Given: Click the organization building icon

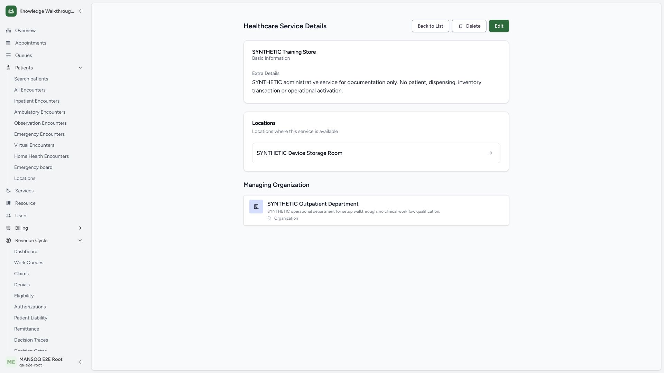Looking at the screenshot, I should 256,207.
